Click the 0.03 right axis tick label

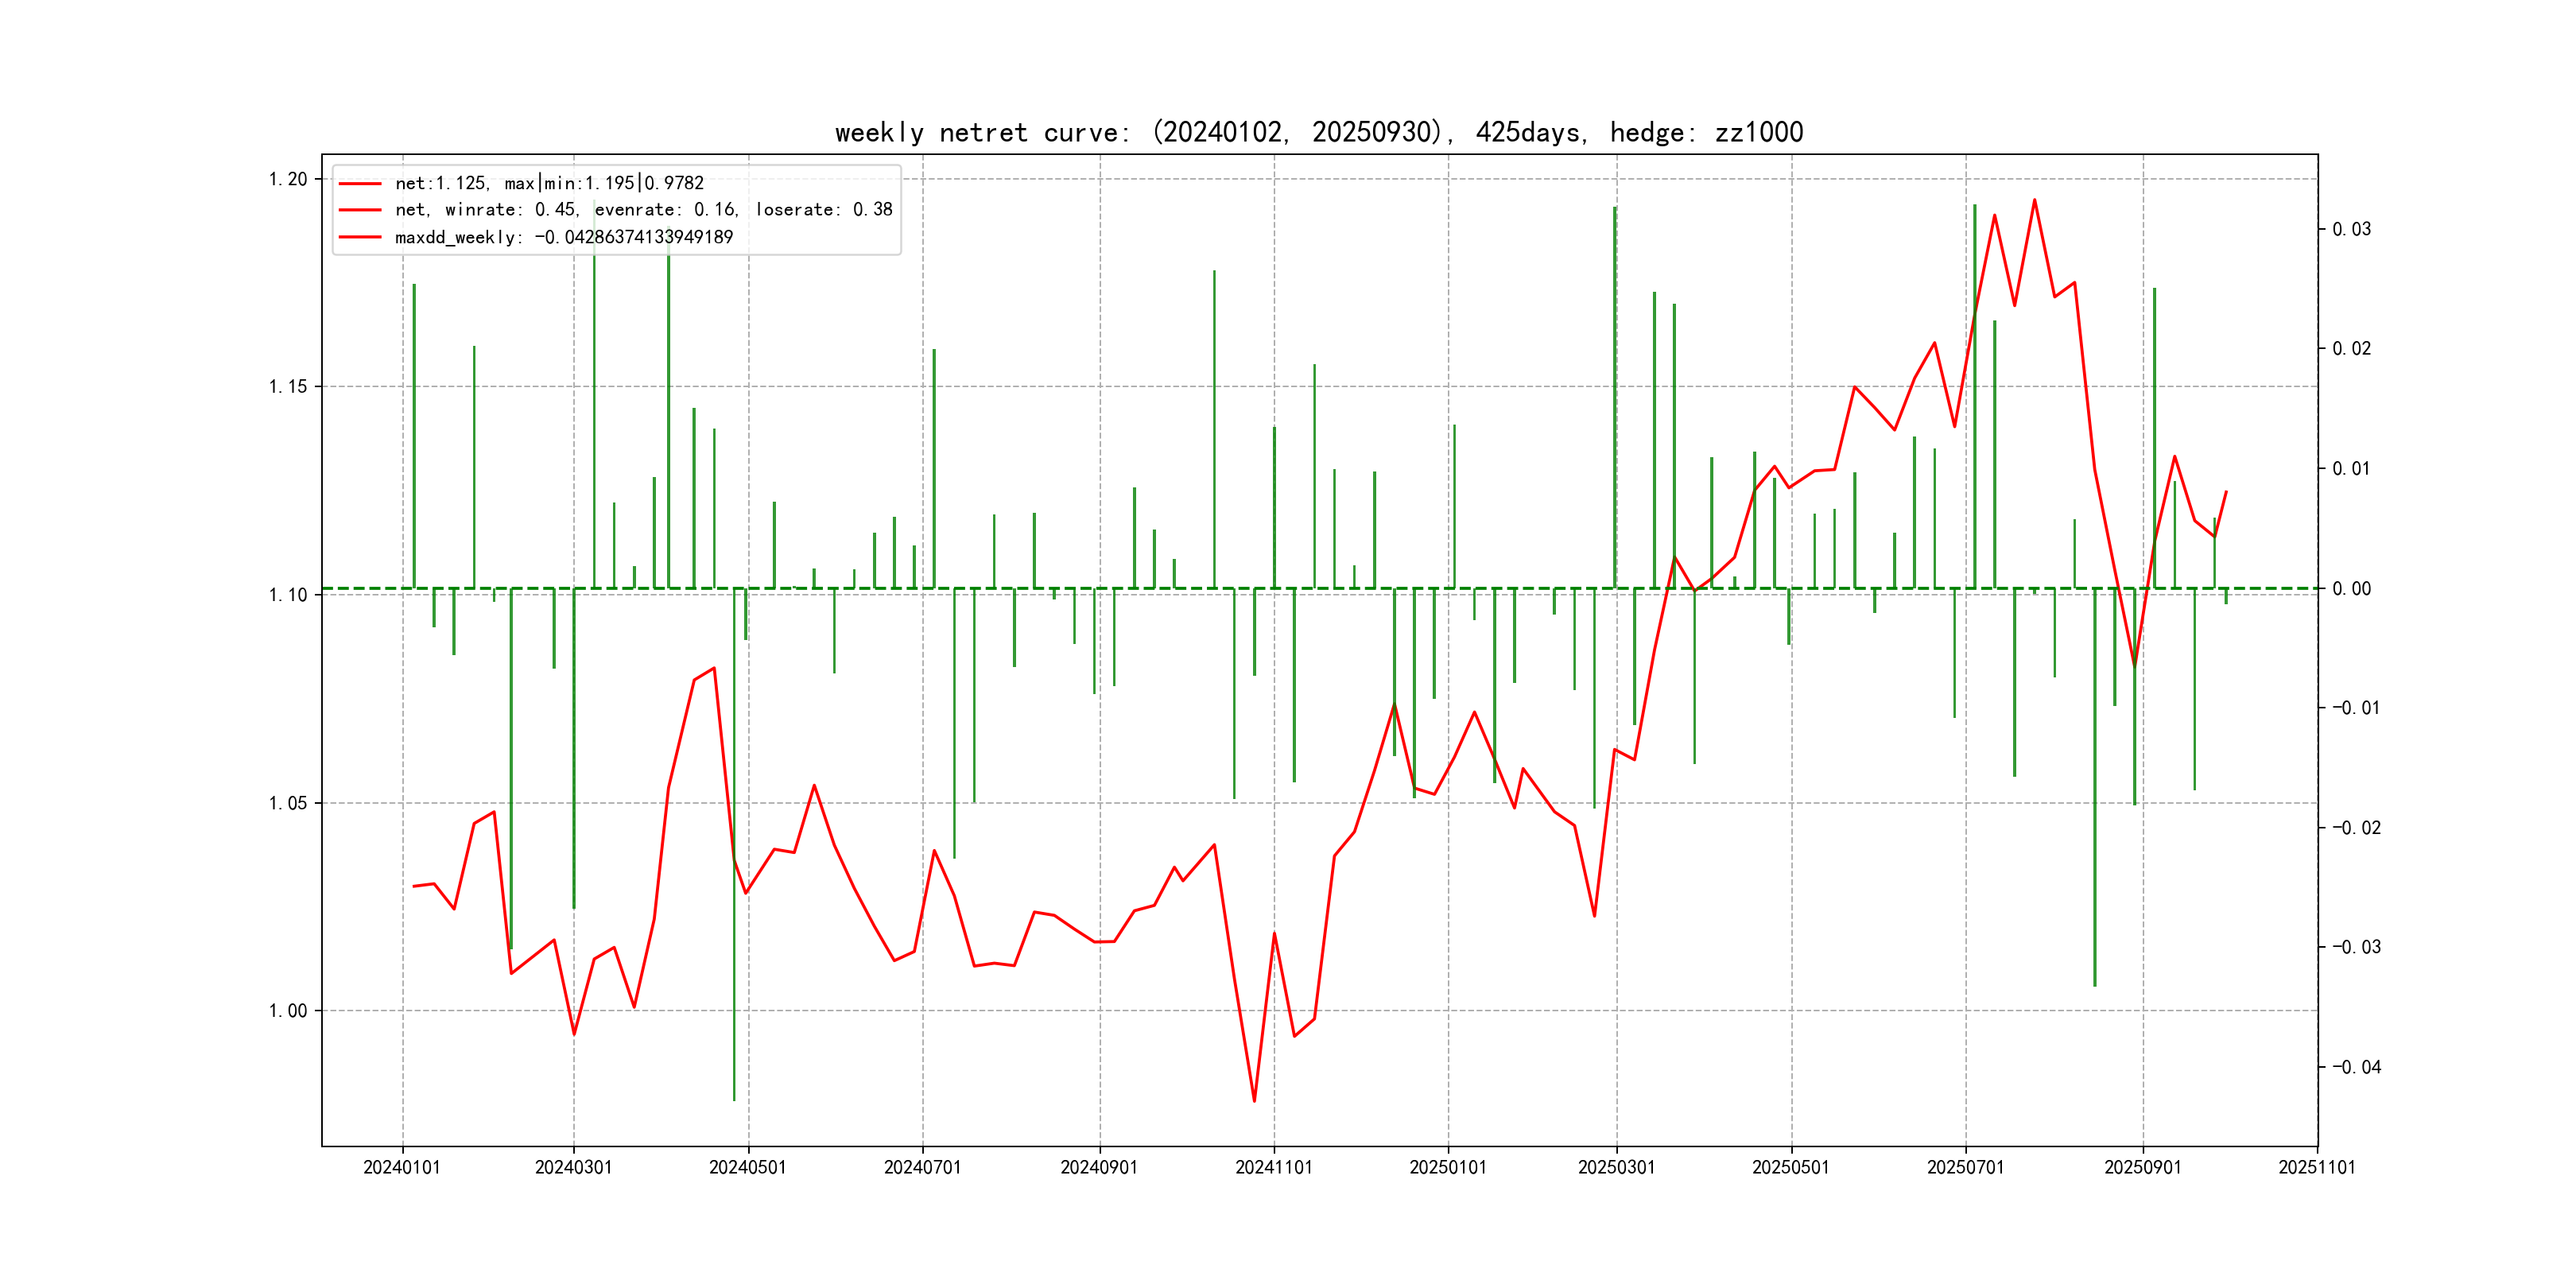tap(2351, 229)
